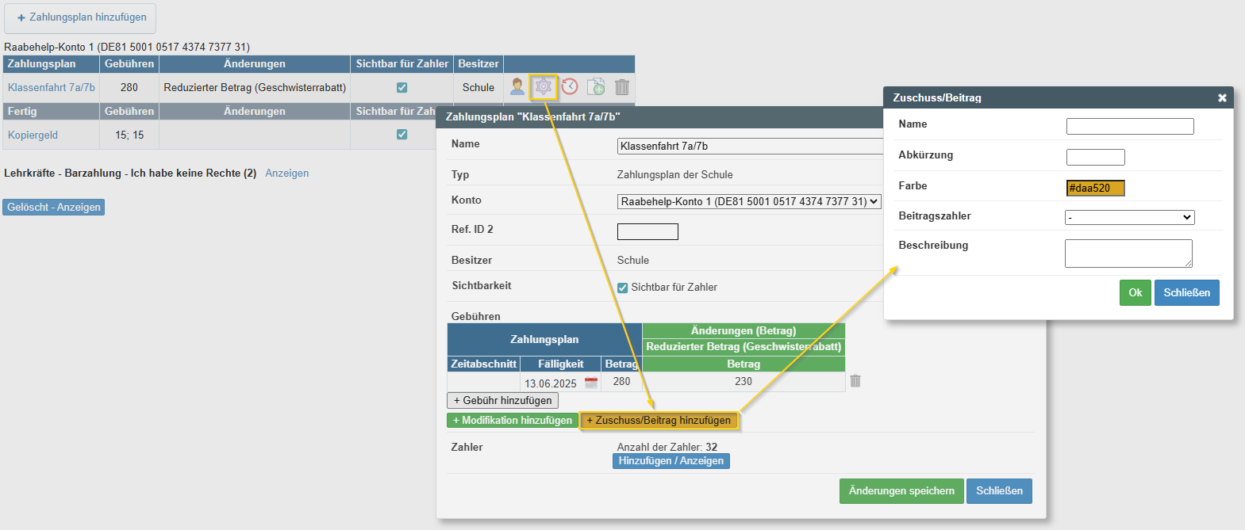The height and width of the screenshot is (530, 1245).
Task: Click the #daa520 Farbe color field
Action: pyautogui.click(x=1095, y=188)
